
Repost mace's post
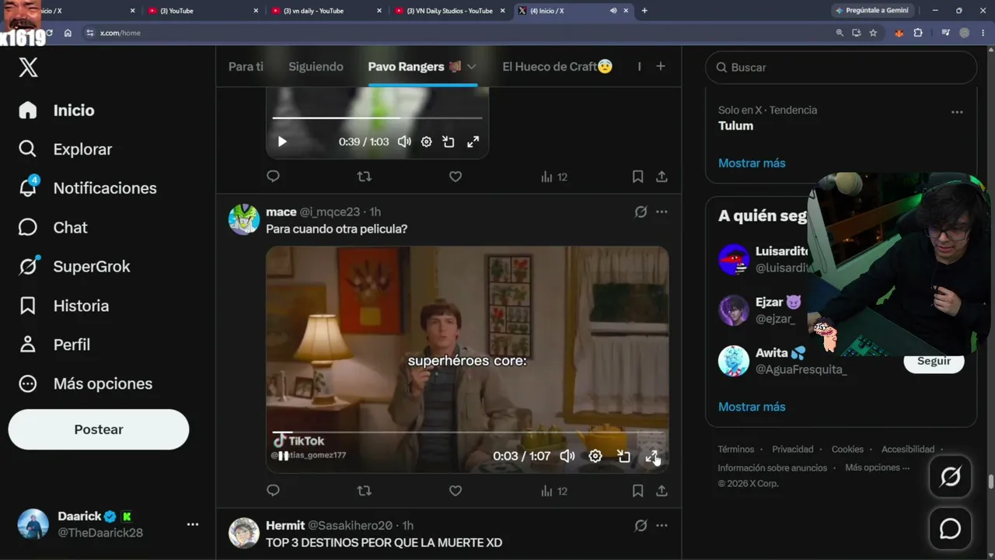tap(364, 491)
